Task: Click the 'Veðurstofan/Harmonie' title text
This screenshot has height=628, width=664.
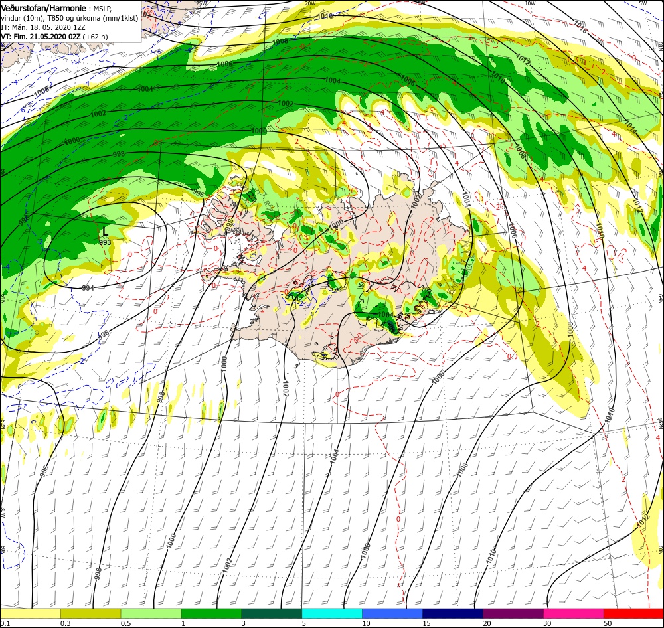Action: pyautogui.click(x=43, y=8)
